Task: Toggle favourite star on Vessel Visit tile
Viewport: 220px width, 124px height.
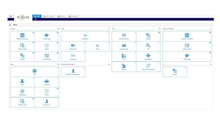Action: click(x=108, y=33)
